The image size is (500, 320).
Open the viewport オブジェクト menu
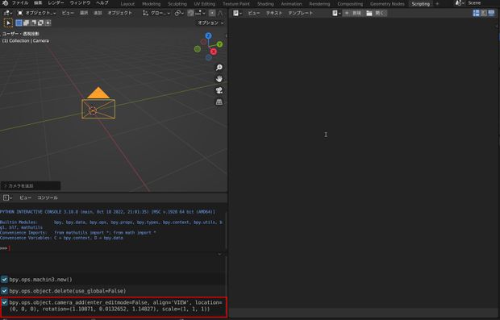click(119, 13)
